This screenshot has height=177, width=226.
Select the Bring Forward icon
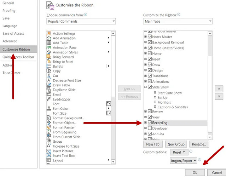(49, 57)
